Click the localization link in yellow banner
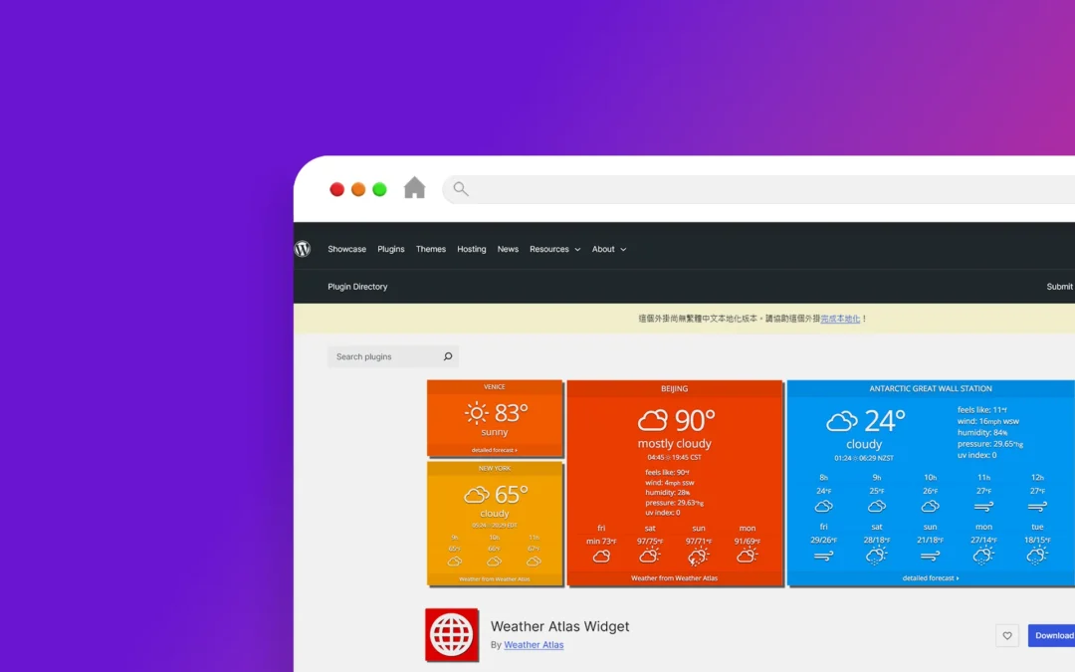The height and width of the screenshot is (672, 1075). pyautogui.click(x=840, y=319)
